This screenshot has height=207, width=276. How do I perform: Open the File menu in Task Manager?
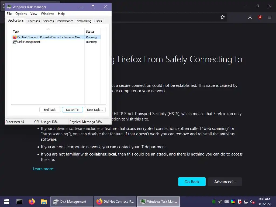9,14
